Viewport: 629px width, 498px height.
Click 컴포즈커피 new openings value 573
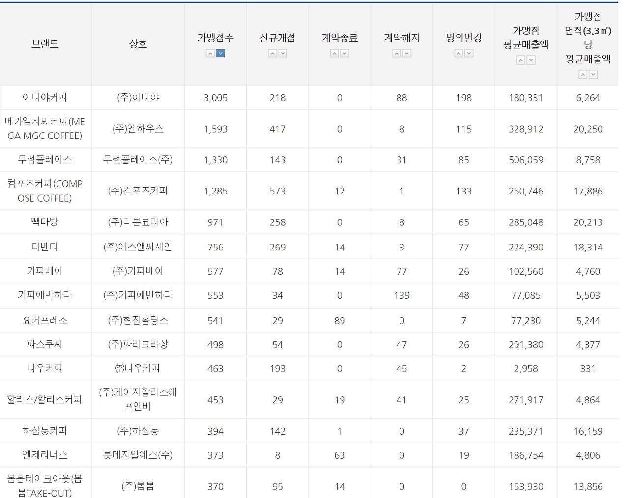pyautogui.click(x=278, y=191)
